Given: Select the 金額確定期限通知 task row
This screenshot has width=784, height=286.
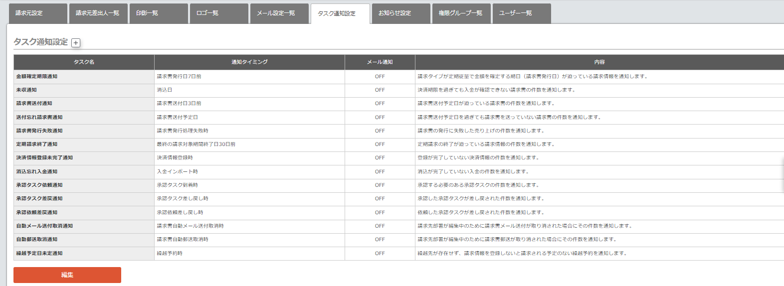Looking at the screenshot, I should pyautogui.click(x=37, y=76).
